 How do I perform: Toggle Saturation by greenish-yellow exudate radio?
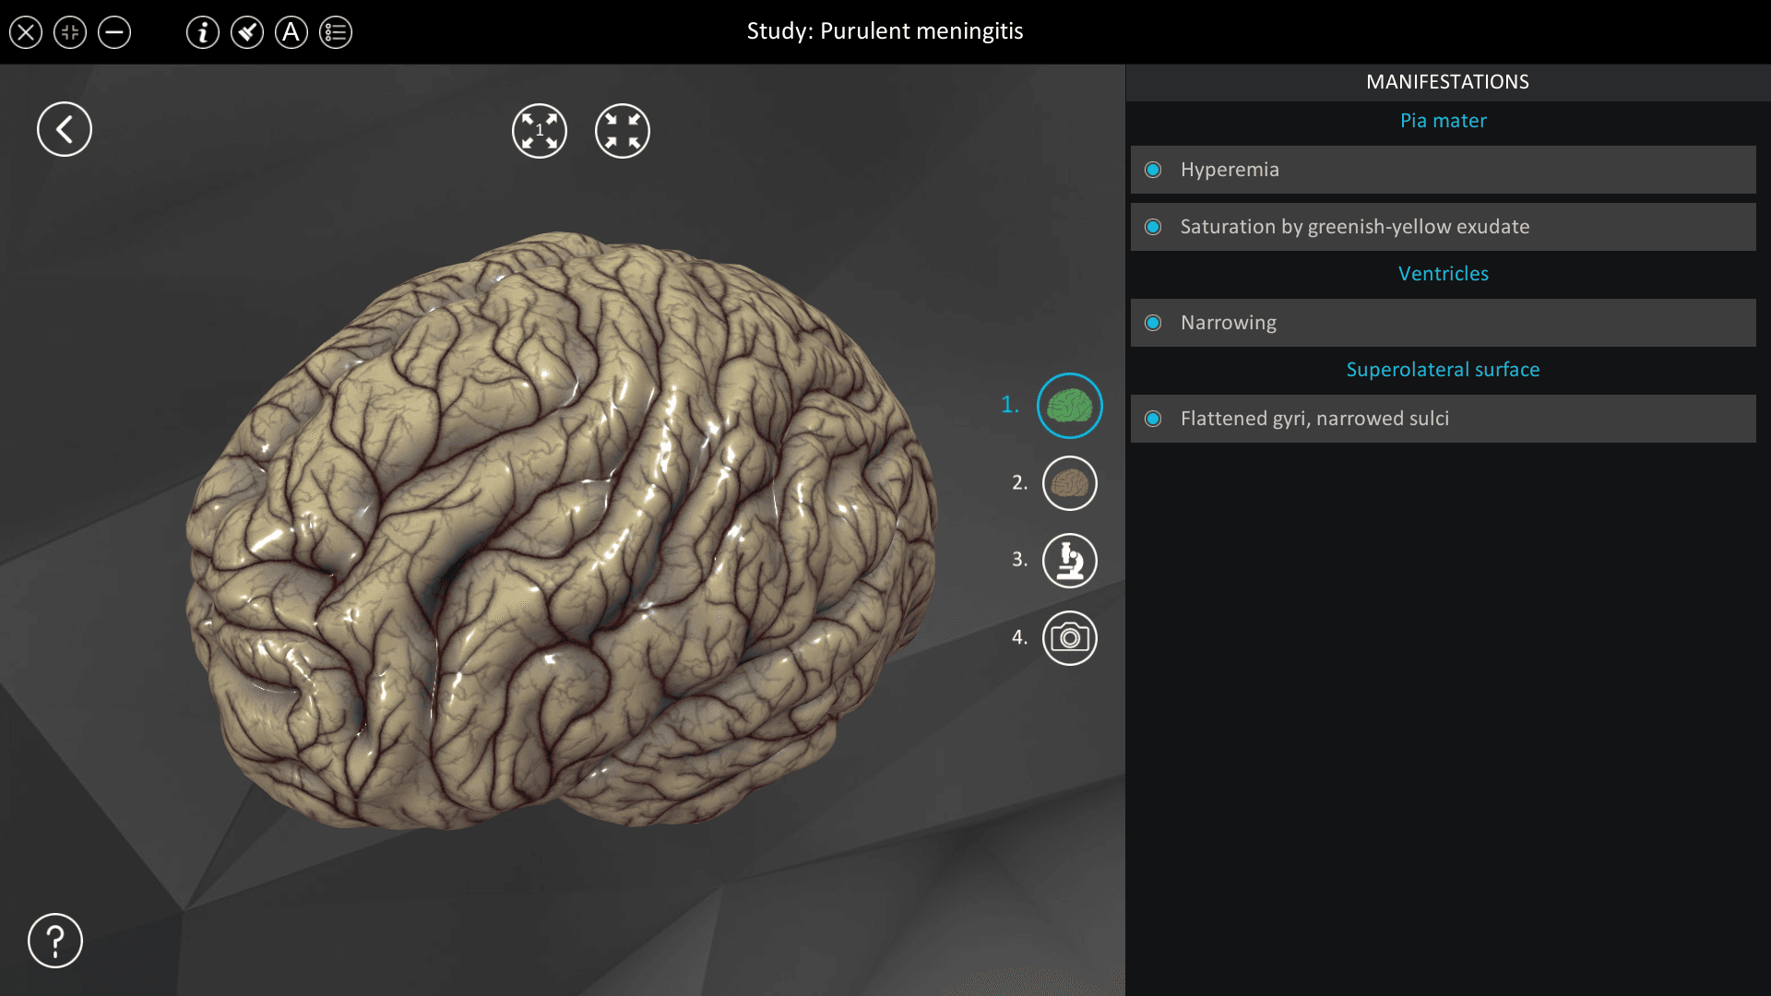point(1153,227)
